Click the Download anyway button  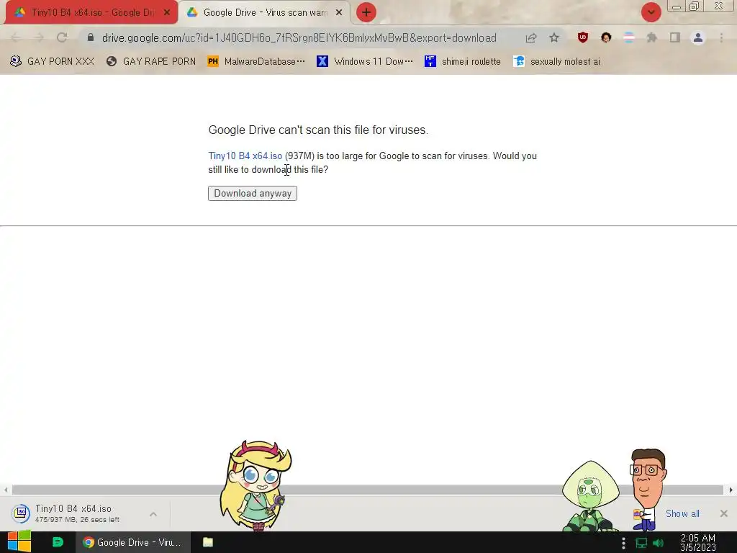click(253, 193)
